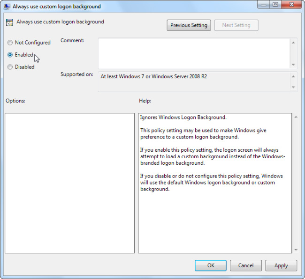305x279 pixels.
Task: Click the title bar window icon
Action: [7, 7]
